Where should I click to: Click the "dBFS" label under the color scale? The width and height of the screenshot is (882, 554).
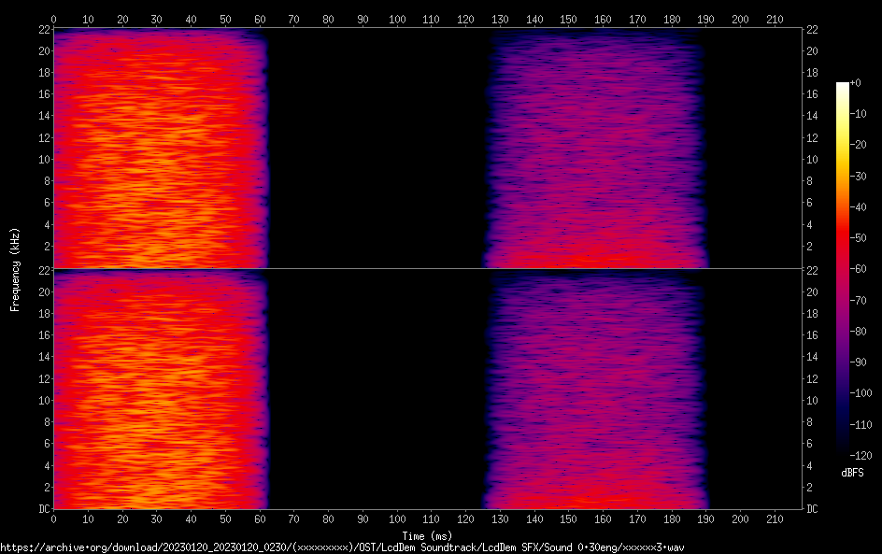pos(852,474)
